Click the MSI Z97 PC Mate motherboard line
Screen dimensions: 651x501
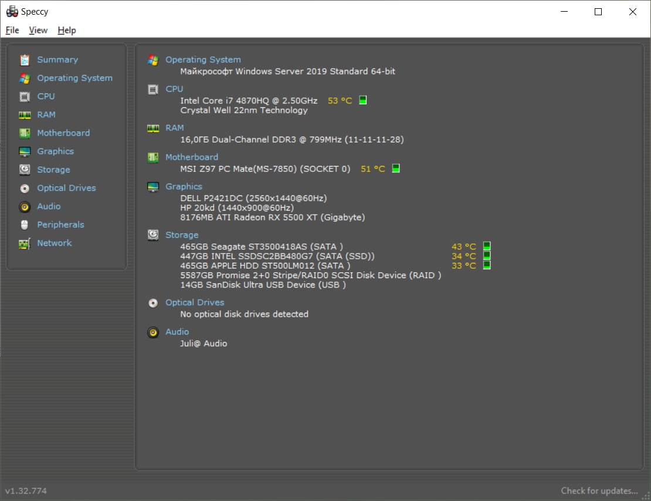coord(265,168)
